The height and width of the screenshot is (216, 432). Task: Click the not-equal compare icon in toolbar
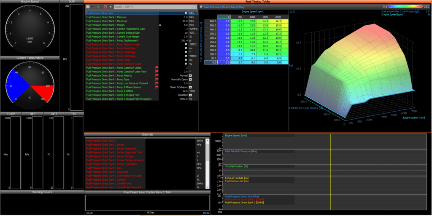coord(111,7)
